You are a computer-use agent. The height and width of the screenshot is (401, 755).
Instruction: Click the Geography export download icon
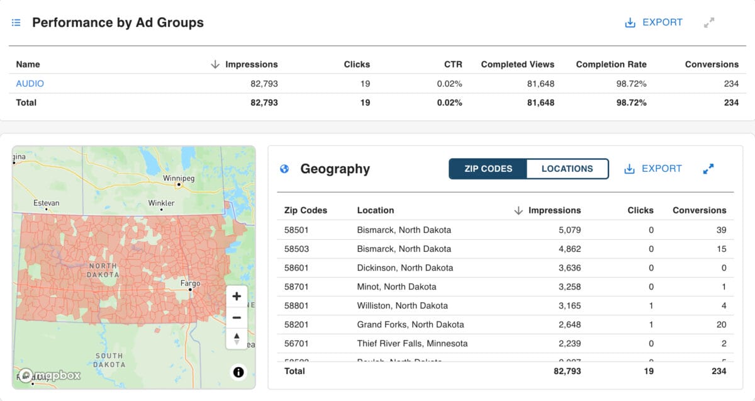[x=629, y=169]
